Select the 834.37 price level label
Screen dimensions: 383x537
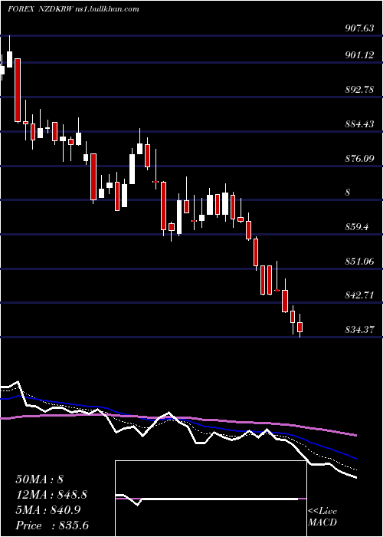pos(359,329)
